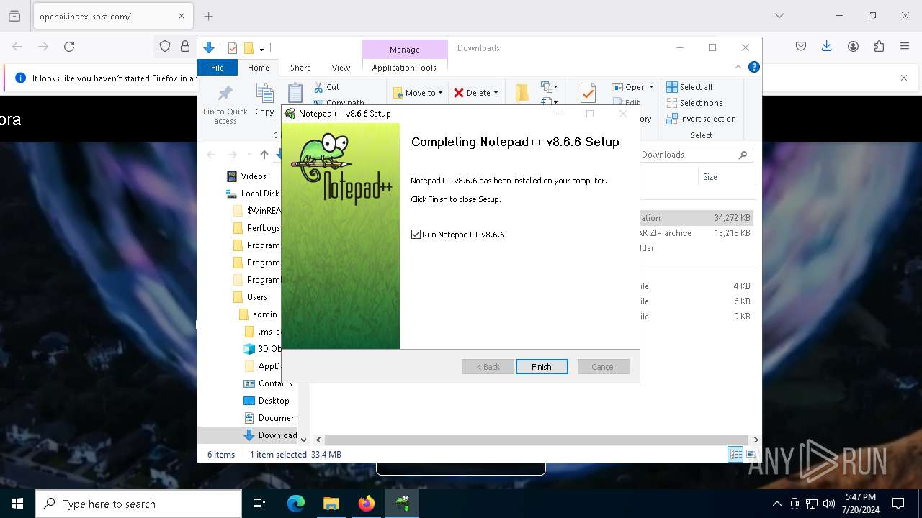Viewport: 922px width, 518px height.
Task: Select the Manage contextual tab
Action: pos(404,50)
